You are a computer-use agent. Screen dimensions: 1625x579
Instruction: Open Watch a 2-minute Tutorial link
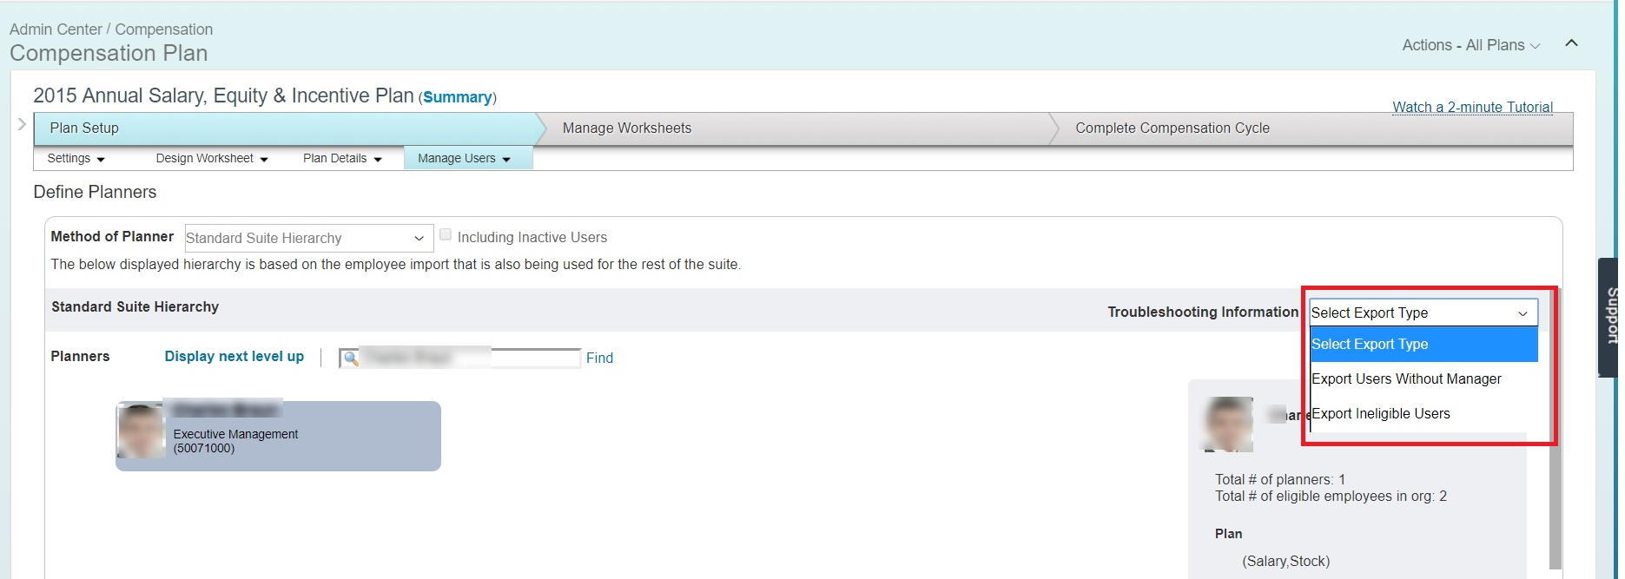[1472, 107]
